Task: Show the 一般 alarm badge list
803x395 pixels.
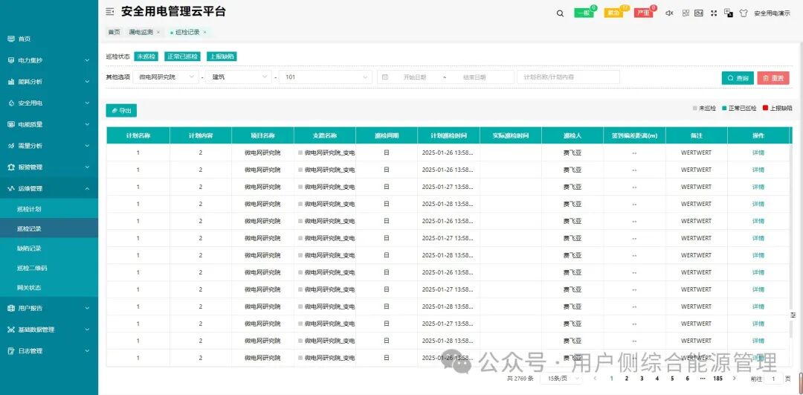Action: [584, 13]
